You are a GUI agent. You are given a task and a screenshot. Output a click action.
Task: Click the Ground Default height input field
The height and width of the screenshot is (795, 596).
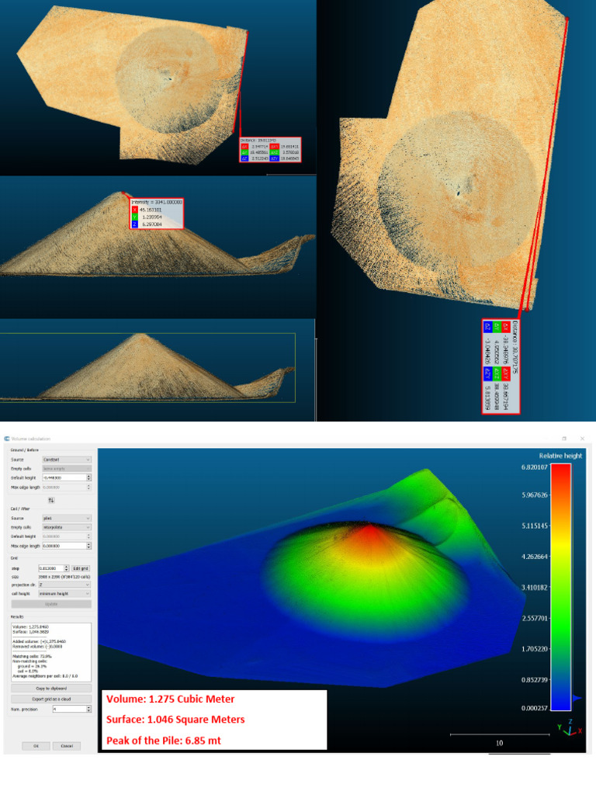tap(64, 477)
